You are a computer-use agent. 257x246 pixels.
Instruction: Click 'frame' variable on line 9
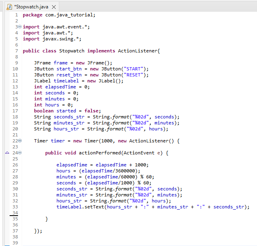pyautogui.click(x=60, y=63)
